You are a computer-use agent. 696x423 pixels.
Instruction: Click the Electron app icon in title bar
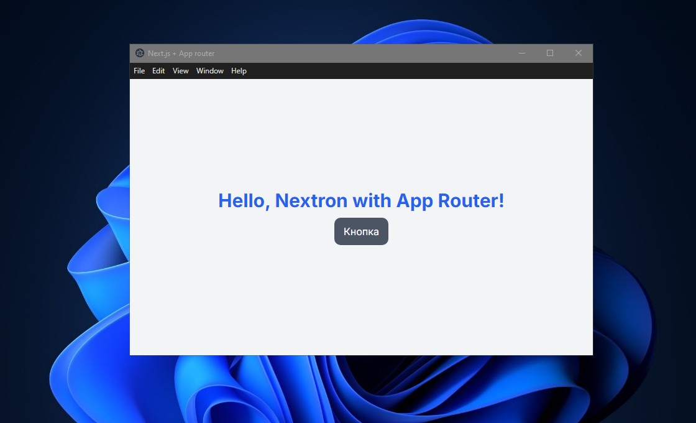(x=139, y=53)
